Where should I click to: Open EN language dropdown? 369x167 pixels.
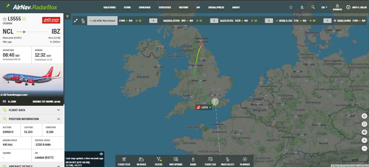click(x=324, y=7)
